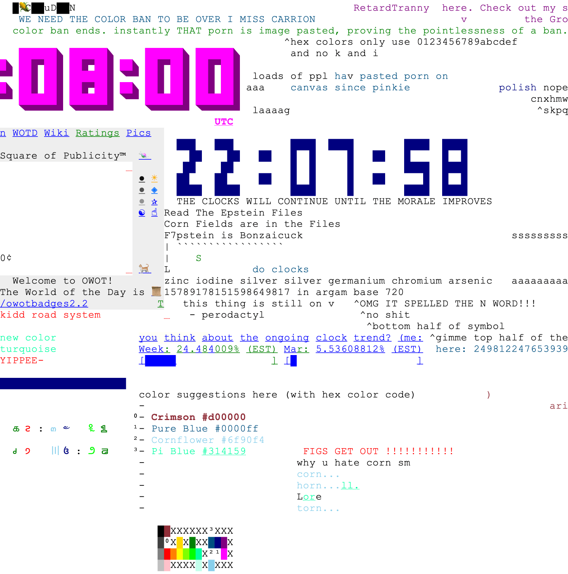Click the light gray circle icon
The width and height of the screenshot is (568, 574).
142,201
